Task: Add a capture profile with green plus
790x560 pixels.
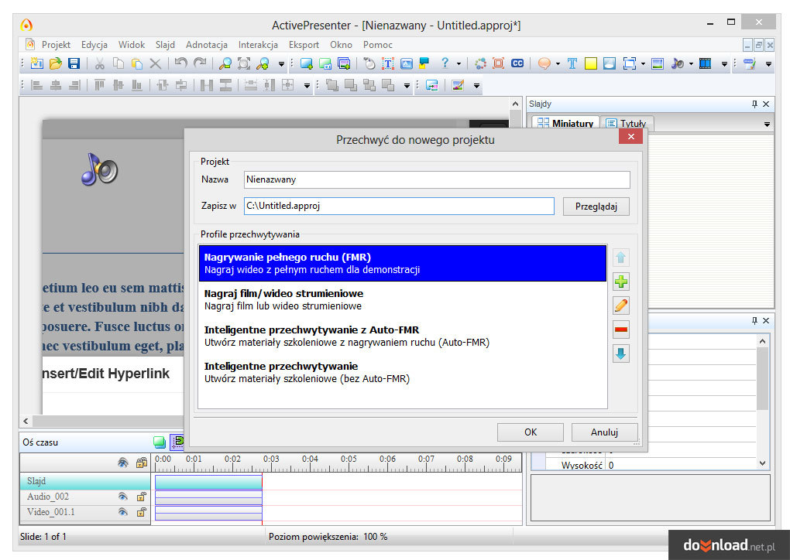Action: (x=620, y=282)
